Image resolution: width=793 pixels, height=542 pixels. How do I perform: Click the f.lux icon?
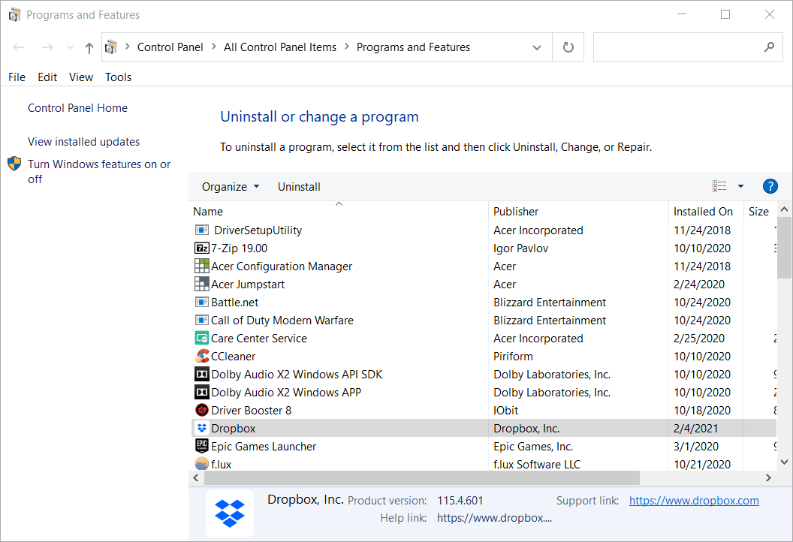[x=202, y=464]
